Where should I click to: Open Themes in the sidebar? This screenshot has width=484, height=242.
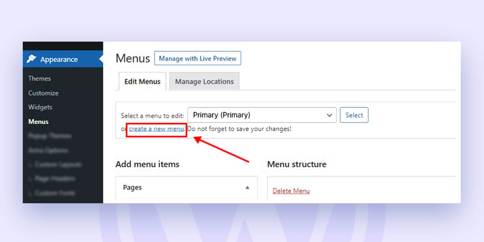coord(40,78)
